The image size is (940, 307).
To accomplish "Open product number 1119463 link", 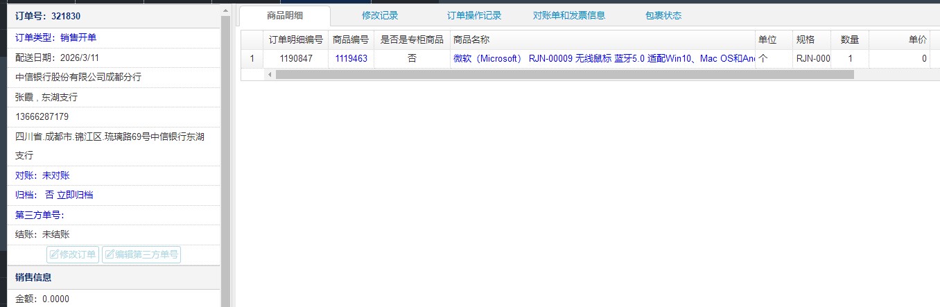I will 351,59.
